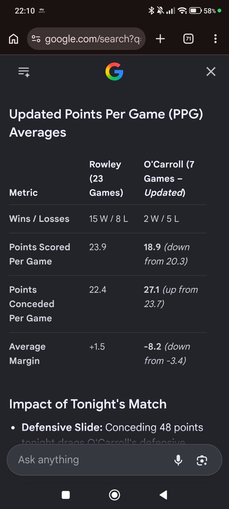Open AI mode history list icon
229x509 pixels.
coord(24,72)
